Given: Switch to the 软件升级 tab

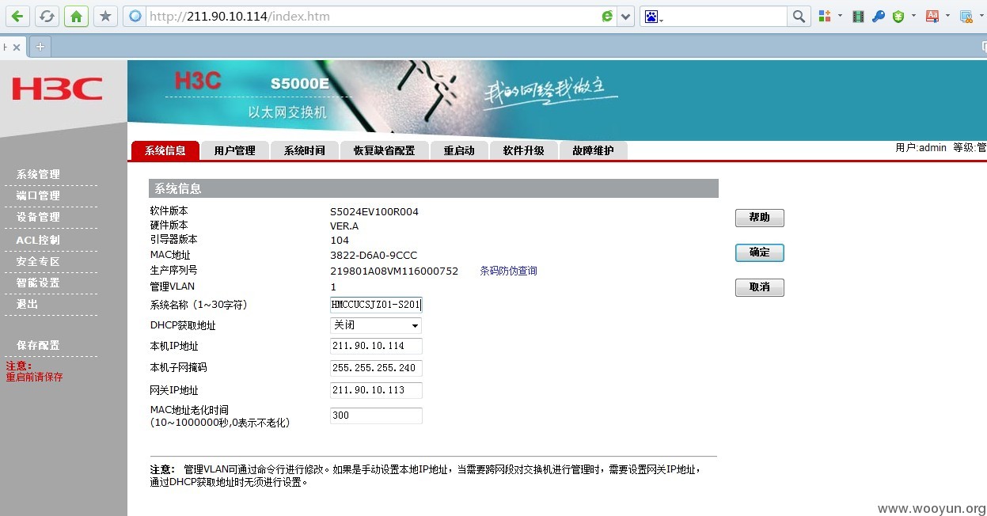Looking at the screenshot, I should [x=523, y=150].
